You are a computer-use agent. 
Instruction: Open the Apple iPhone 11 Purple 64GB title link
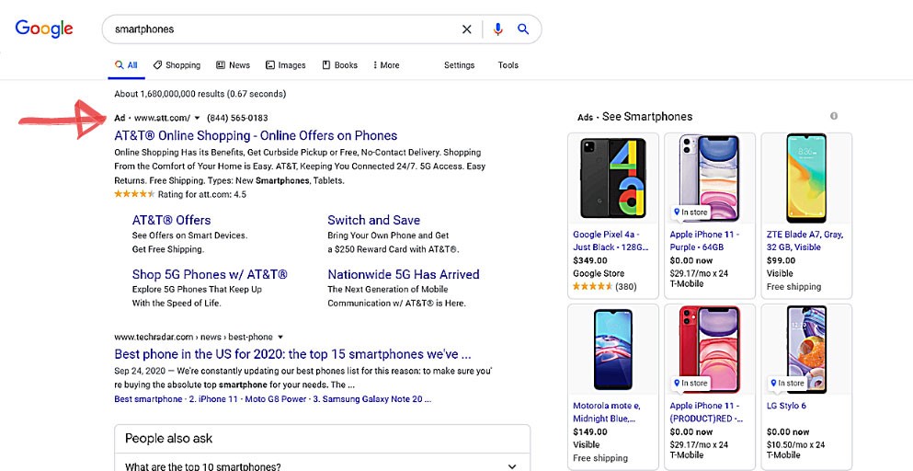(x=704, y=241)
